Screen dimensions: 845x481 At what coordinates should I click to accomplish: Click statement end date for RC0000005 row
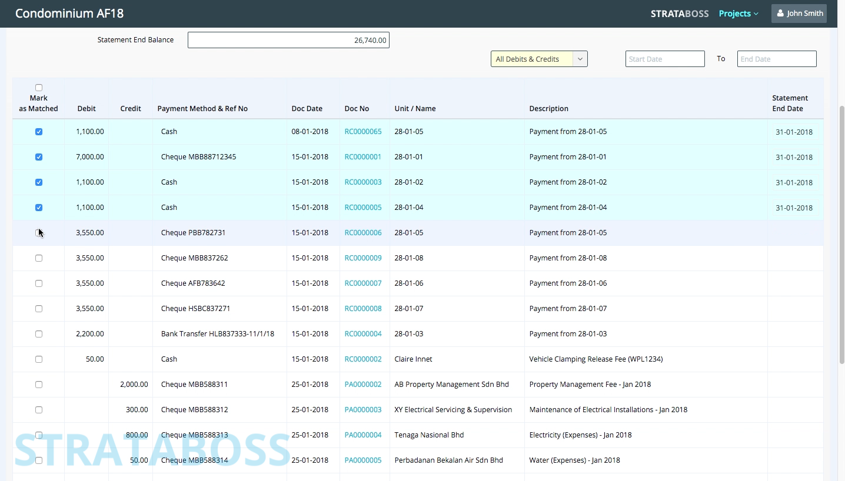point(794,208)
